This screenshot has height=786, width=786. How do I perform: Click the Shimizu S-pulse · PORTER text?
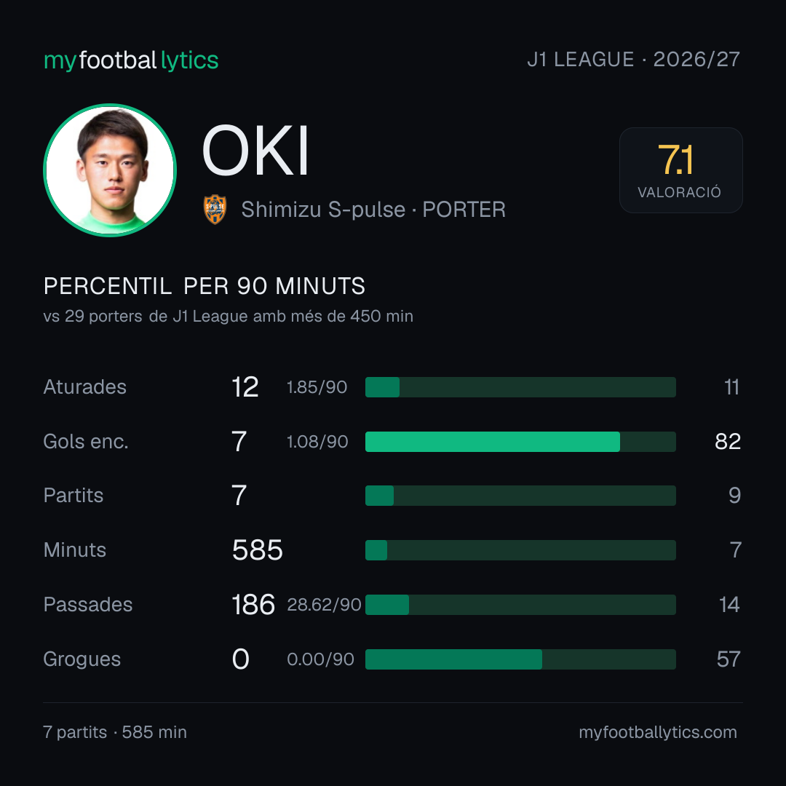(373, 210)
